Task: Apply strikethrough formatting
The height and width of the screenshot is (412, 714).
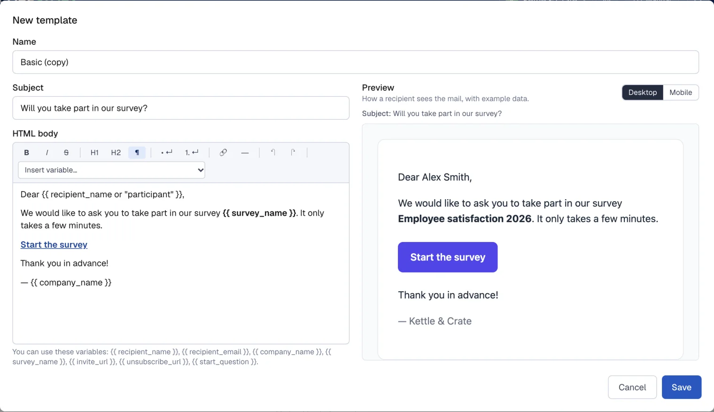Action: pos(66,153)
